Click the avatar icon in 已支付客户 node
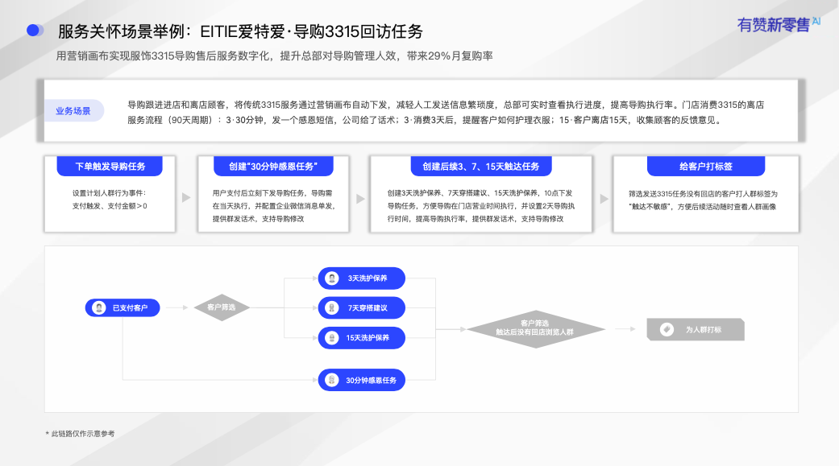This screenshot has height=466, width=839. [98, 307]
